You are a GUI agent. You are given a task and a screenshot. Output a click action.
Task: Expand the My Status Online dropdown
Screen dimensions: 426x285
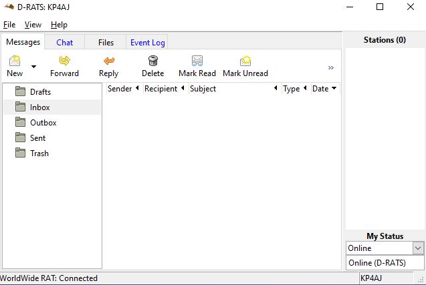[418, 248]
